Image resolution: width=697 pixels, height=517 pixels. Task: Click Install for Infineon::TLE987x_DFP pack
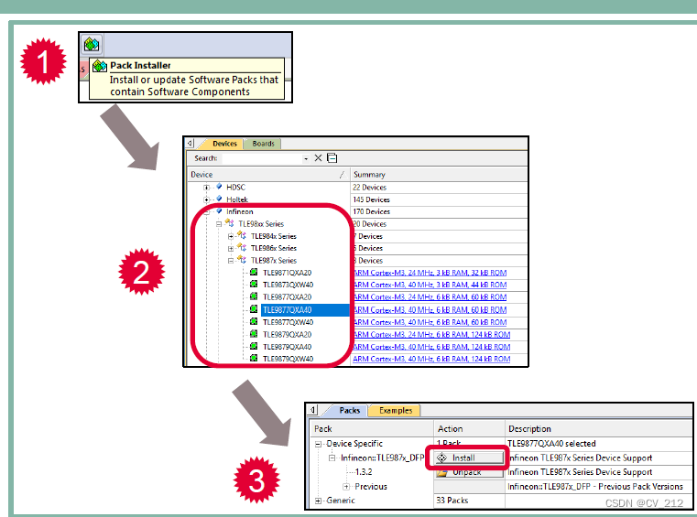(x=469, y=458)
